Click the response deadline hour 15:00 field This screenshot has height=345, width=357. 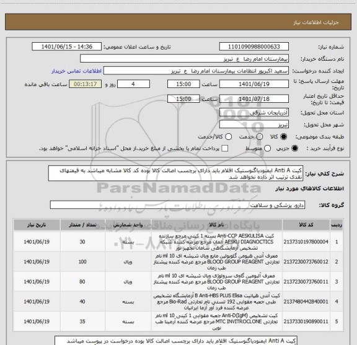[183, 84]
